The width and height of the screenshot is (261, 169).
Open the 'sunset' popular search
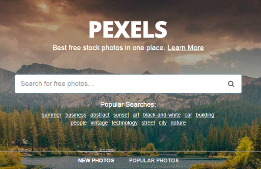pos(121,115)
